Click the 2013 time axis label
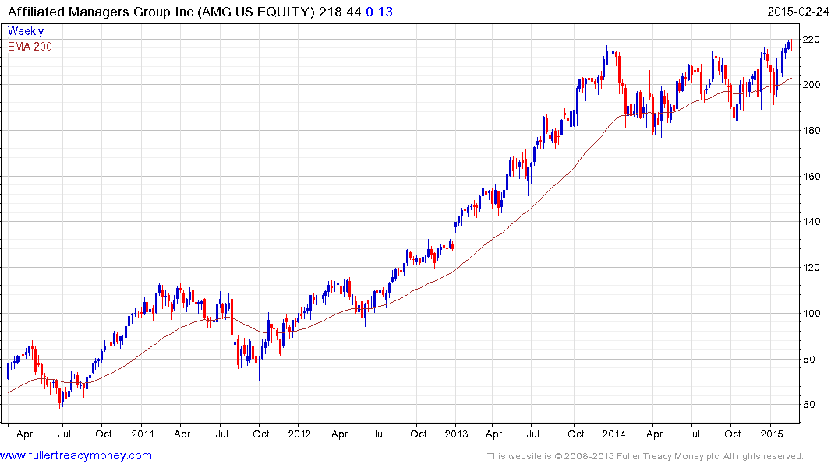This screenshot has height=467, width=838. coord(456,434)
